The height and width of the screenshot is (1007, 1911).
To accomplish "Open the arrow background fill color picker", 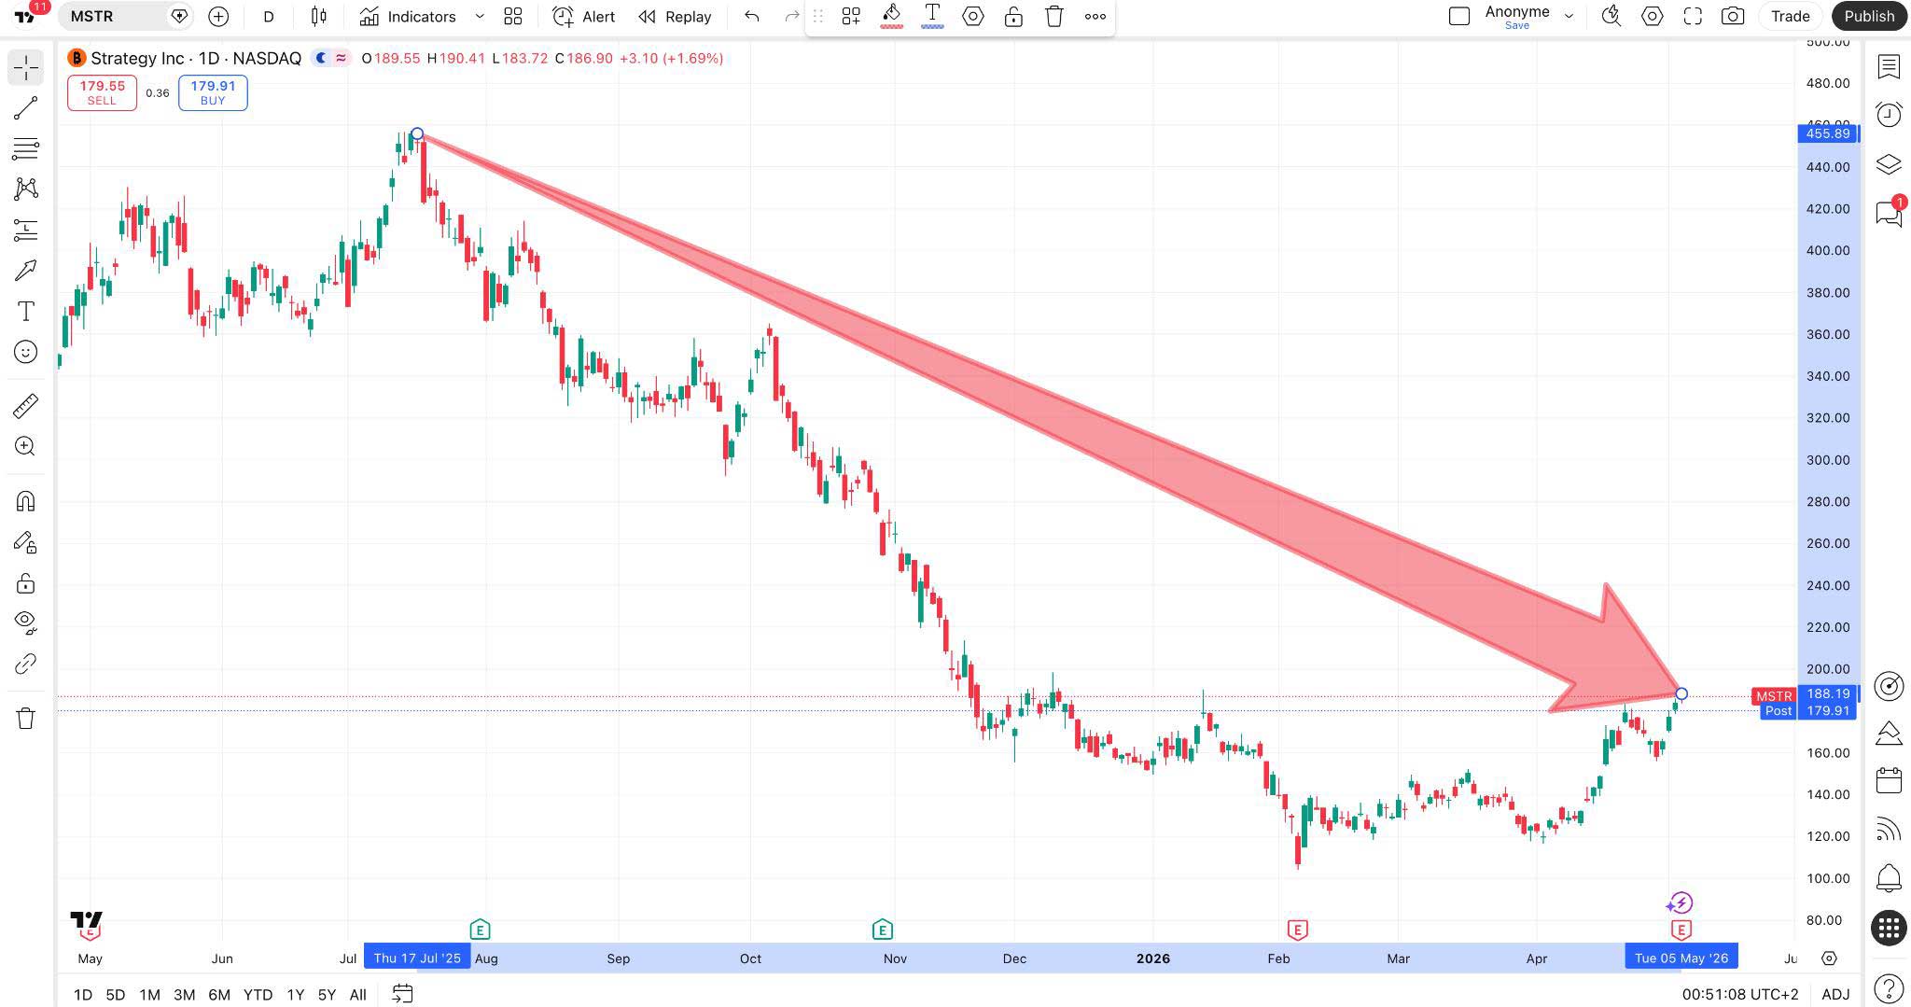I will pos(891,16).
